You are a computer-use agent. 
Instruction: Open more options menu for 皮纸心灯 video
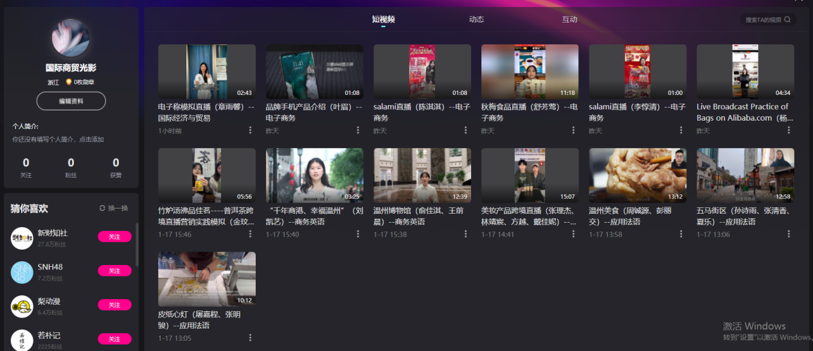coord(251,338)
